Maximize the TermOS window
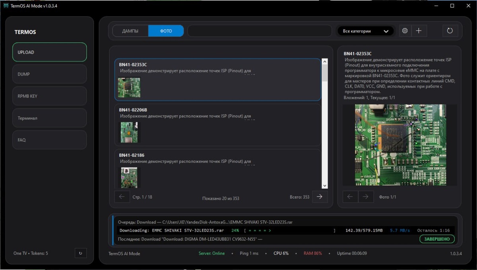Viewport: 477px width, 270px height. 452,6
